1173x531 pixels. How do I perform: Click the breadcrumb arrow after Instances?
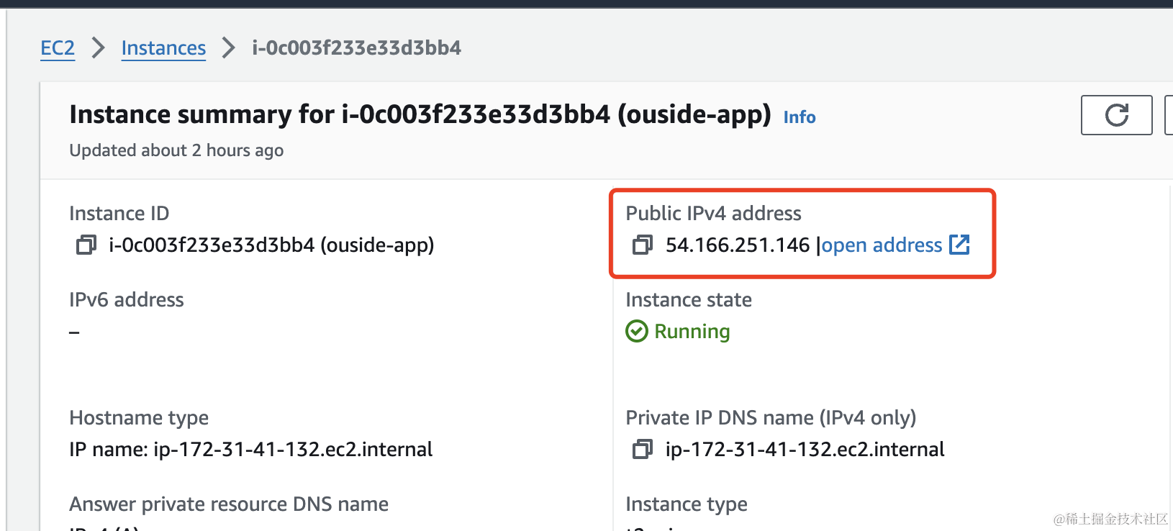(x=229, y=48)
